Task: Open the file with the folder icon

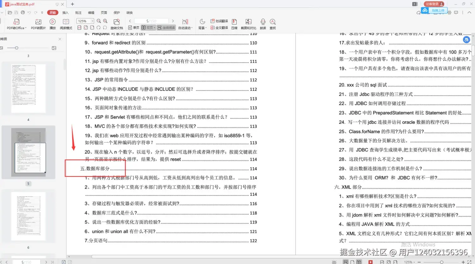Action: (x=10, y=13)
